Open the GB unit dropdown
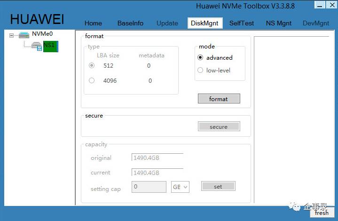 (180, 187)
